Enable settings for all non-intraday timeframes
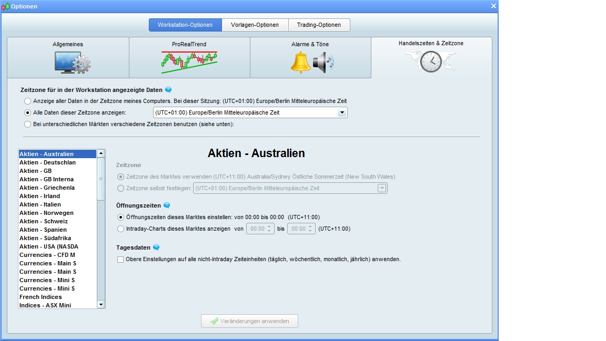Image resolution: width=606 pixels, height=341 pixels. (120, 260)
